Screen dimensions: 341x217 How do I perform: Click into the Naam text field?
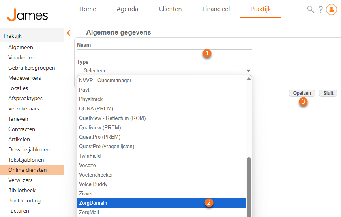click(x=164, y=53)
